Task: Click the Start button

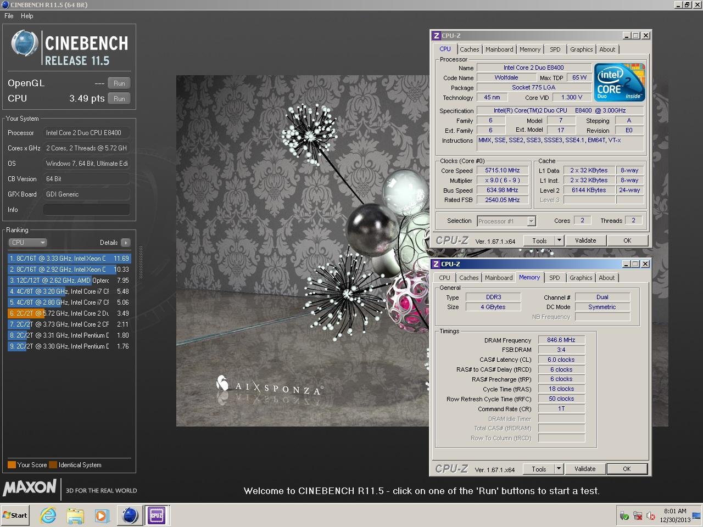Action: coord(15,515)
